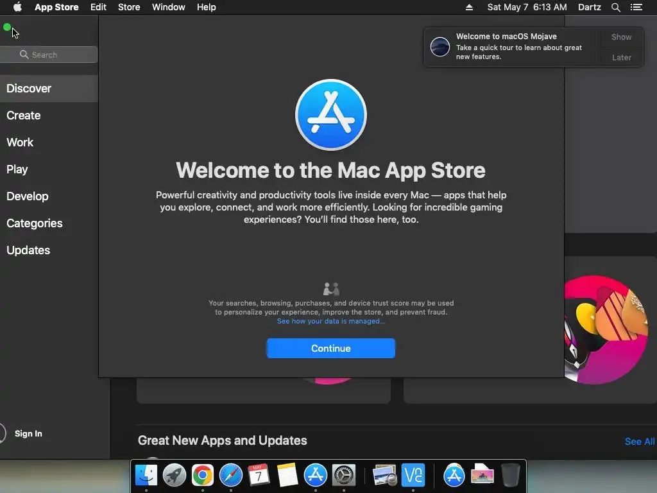
Task: Open Calendar icon in the dock
Action: pyautogui.click(x=259, y=476)
